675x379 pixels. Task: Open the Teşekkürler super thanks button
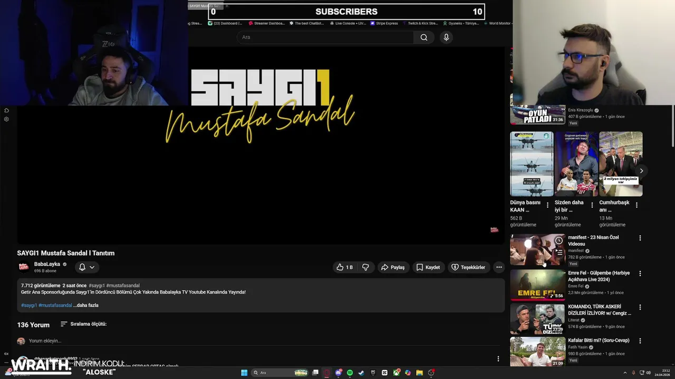pyautogui.click(x=468, y=267)
